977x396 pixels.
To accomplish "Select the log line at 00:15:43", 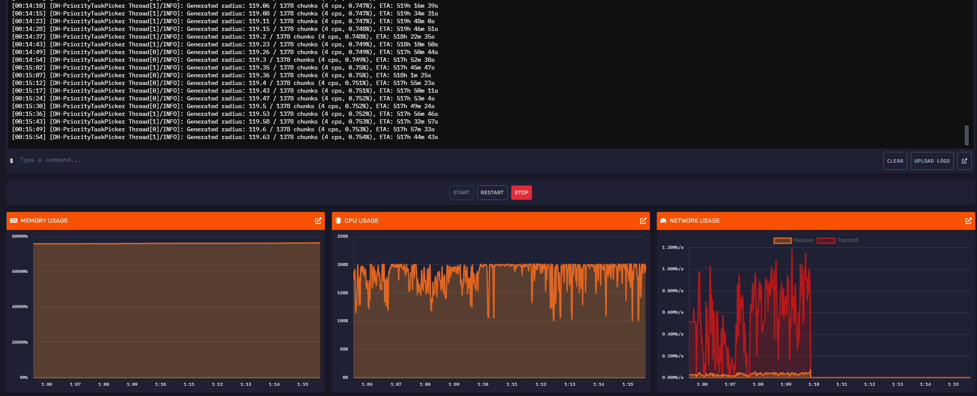I will point(225,122).
